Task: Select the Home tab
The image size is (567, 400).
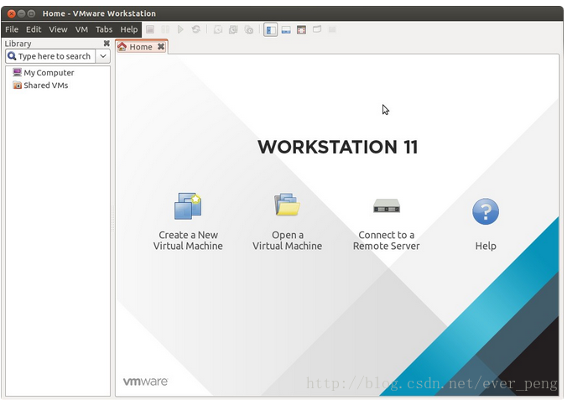Action: coord(141,47)
